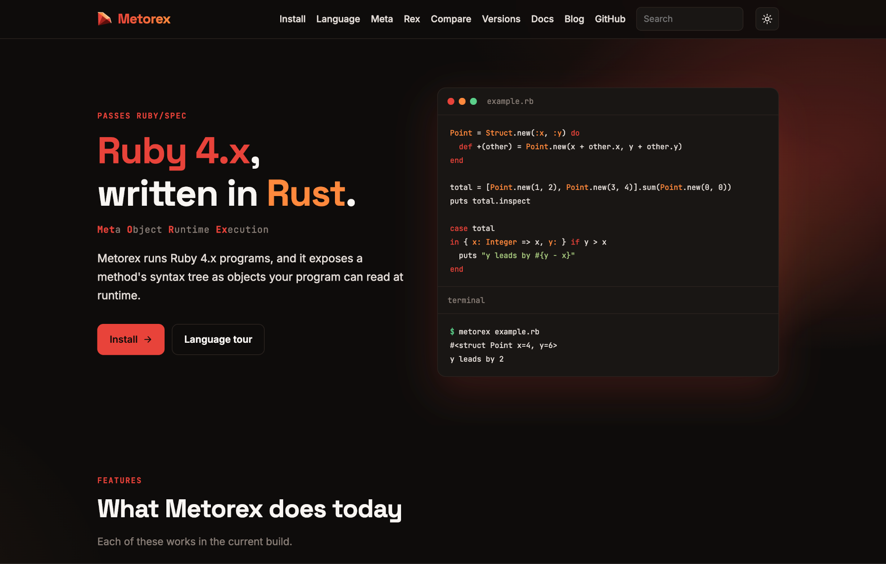The height and width of the screenshot is (564, 886).
Task: Go to the Meta page
Action: (382, 19)
